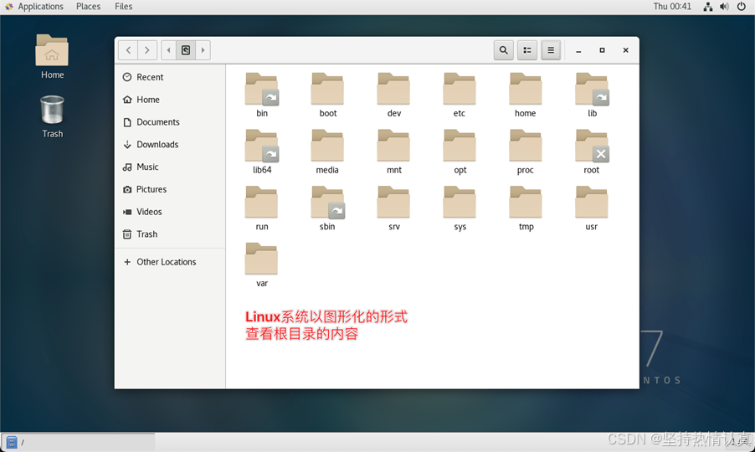Viewport: 755px width, 452px height.
Task: Click the clock Thu 00:41
Action: tap(672, 6)
